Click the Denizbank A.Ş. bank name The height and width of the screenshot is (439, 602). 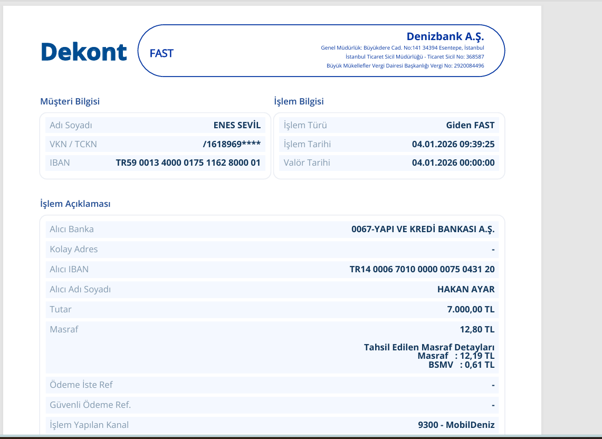click(x=445, y=36)
